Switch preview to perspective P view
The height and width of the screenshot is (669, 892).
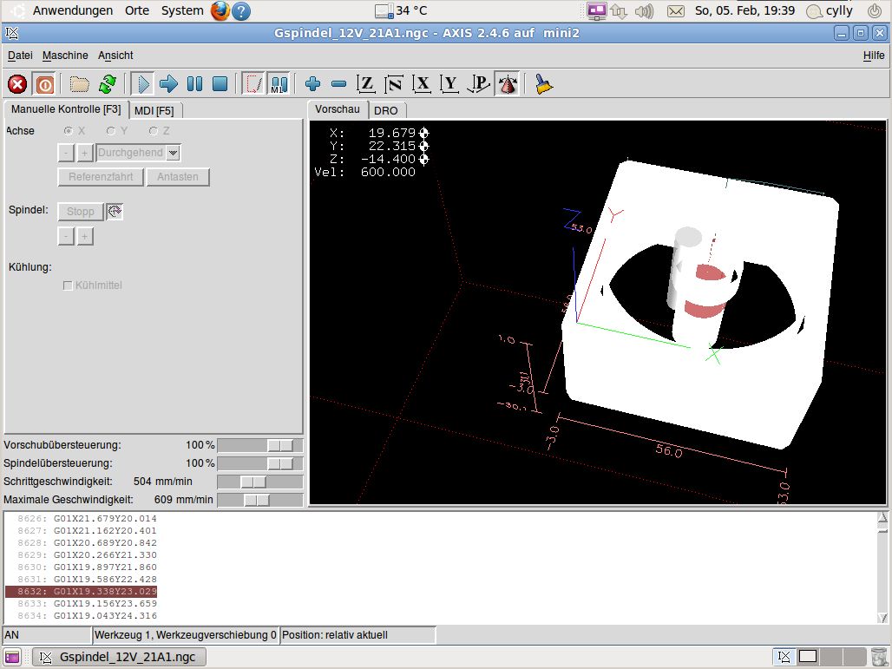[478, 84]
